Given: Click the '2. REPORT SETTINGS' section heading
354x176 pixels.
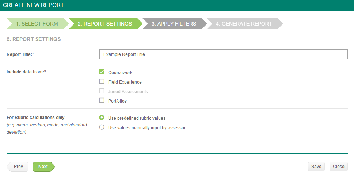Looking at the screenshot, I should pyautogui.click(x=34, y=39).
